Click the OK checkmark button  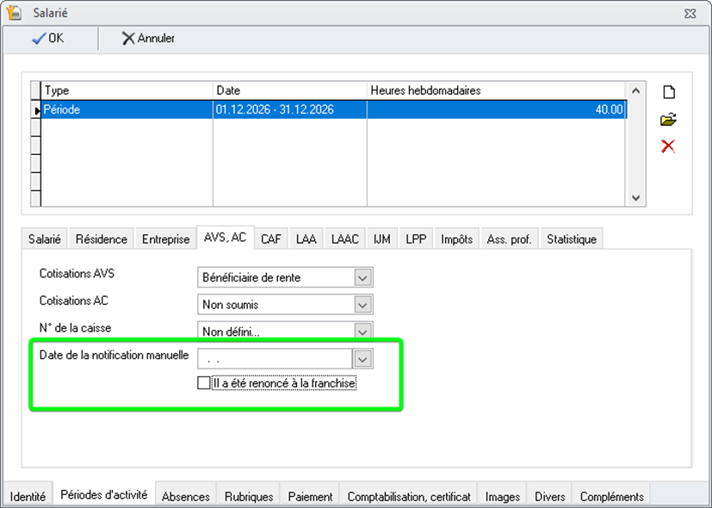click(x=48, y=39)
